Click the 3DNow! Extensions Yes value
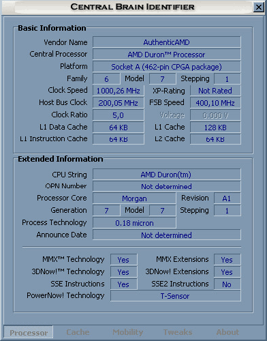This screenshot has width=267, height=341. (227, 272)
